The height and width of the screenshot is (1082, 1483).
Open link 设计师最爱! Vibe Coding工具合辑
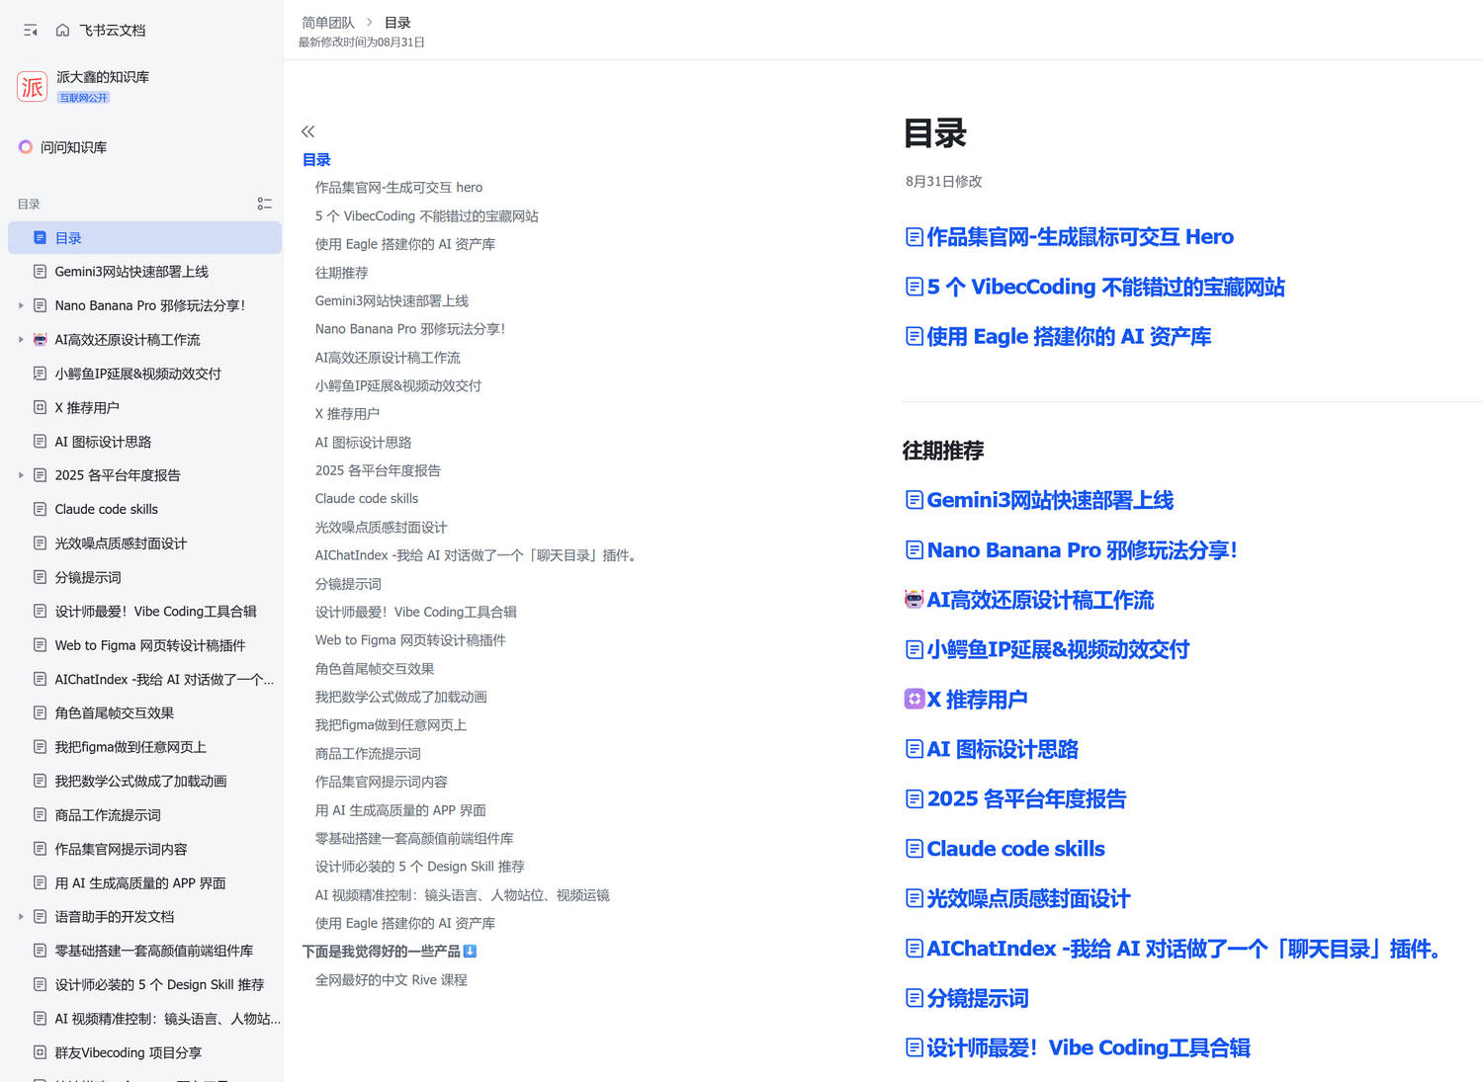coord(1089,1047)
